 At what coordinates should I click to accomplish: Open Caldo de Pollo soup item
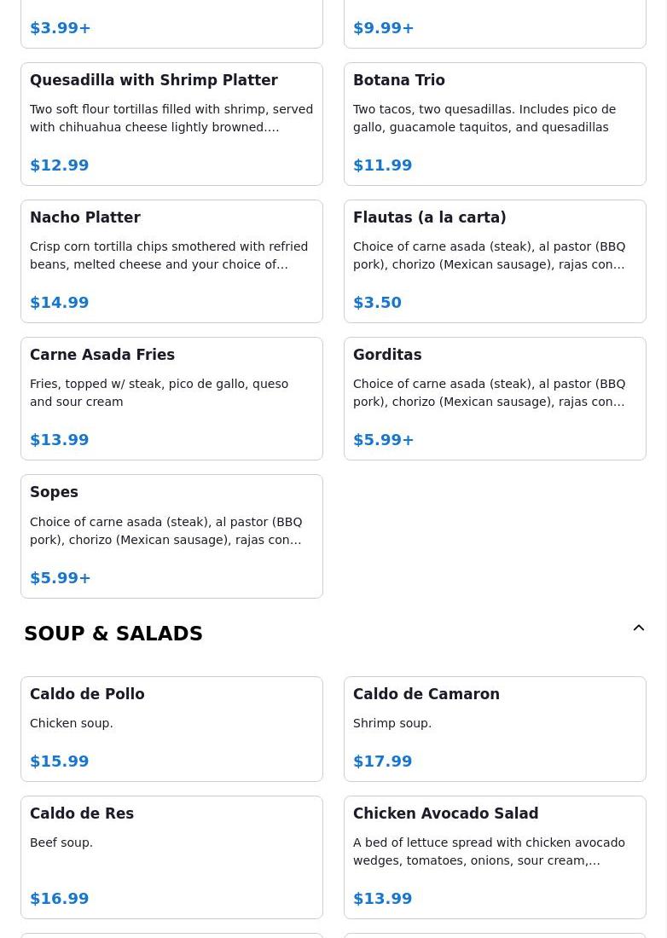(x=171, y=728)
